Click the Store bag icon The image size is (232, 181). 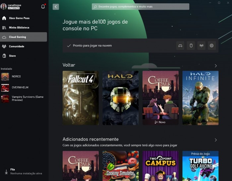tap(4, 56)
